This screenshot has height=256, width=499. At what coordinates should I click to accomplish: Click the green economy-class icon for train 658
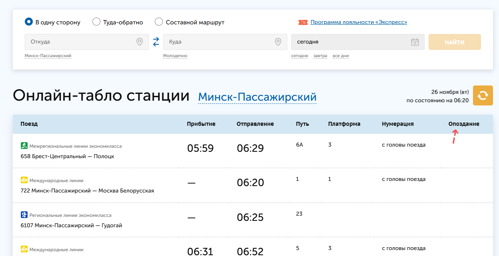24,146
